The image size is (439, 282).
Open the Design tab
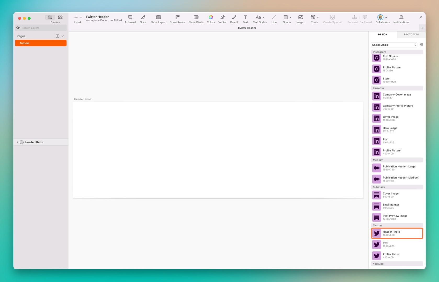pyautogui.click(x=382, y=34)
